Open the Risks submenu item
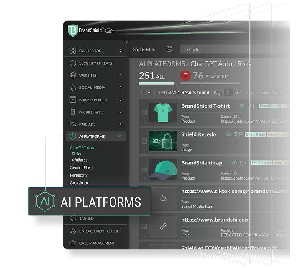The width and height of the screenshot is (300, 268). (x=76, y=154)
